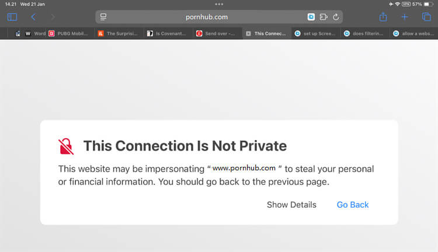
Task: Click the extensions puzzle icon in the address bar
Action: [x=324, y=17]
